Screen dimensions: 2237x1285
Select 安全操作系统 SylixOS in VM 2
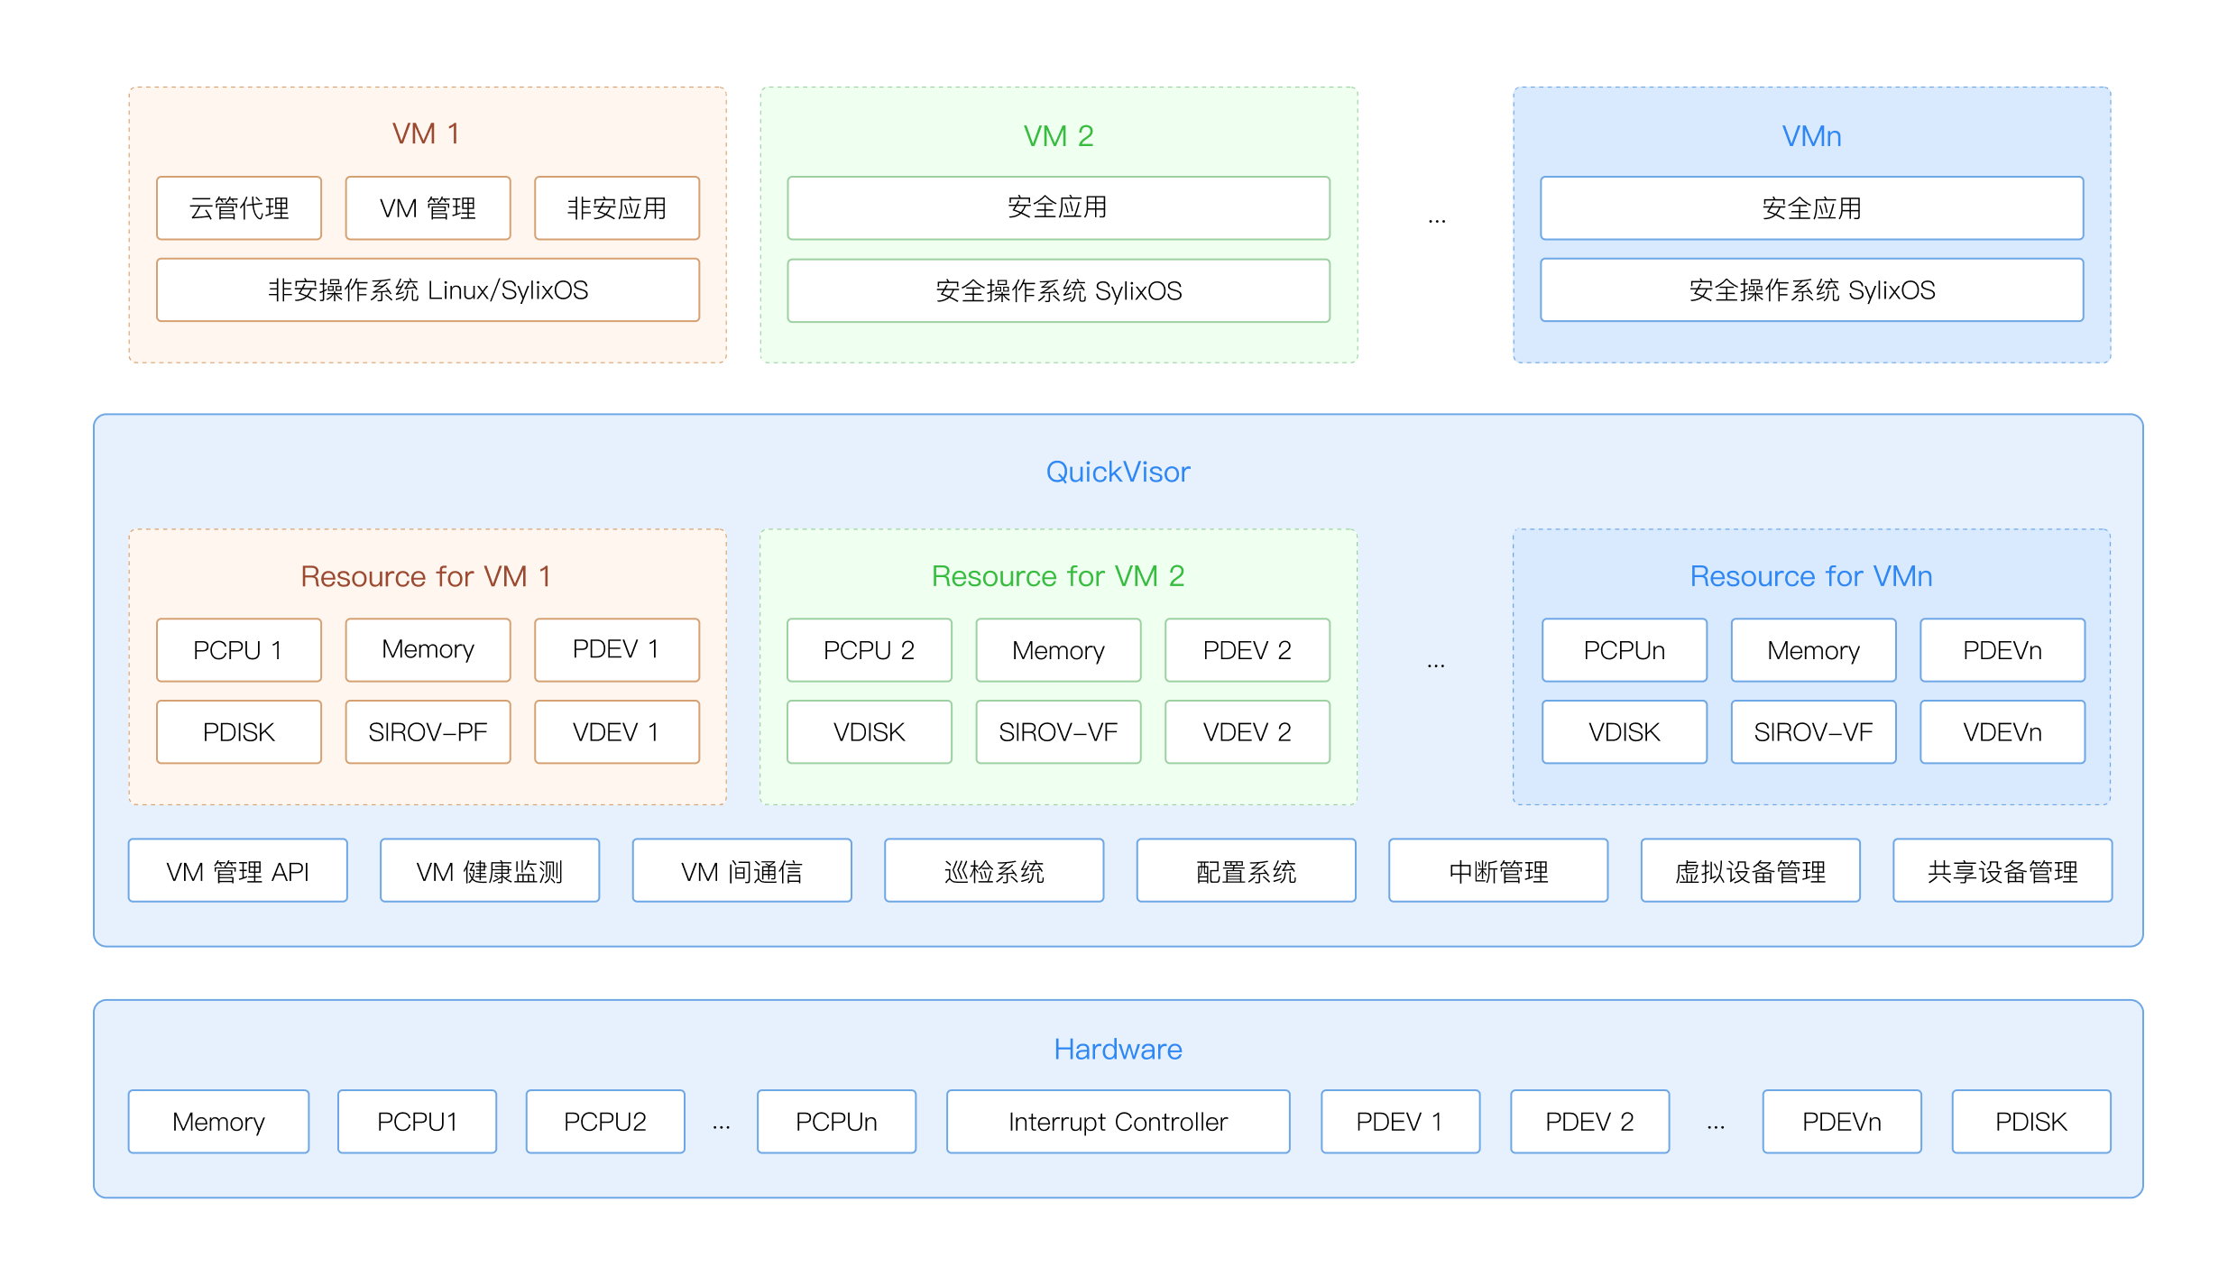point(1058,290)
